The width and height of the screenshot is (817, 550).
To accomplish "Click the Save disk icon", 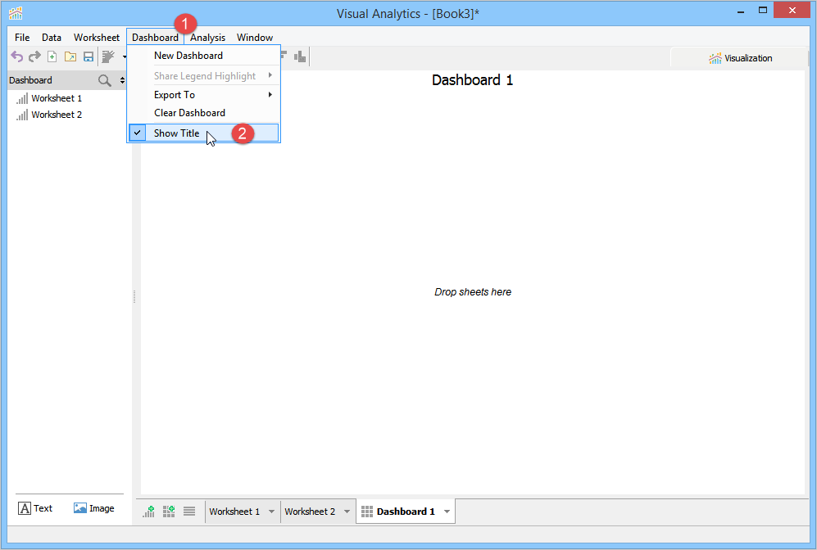I will tap(89, 56).
